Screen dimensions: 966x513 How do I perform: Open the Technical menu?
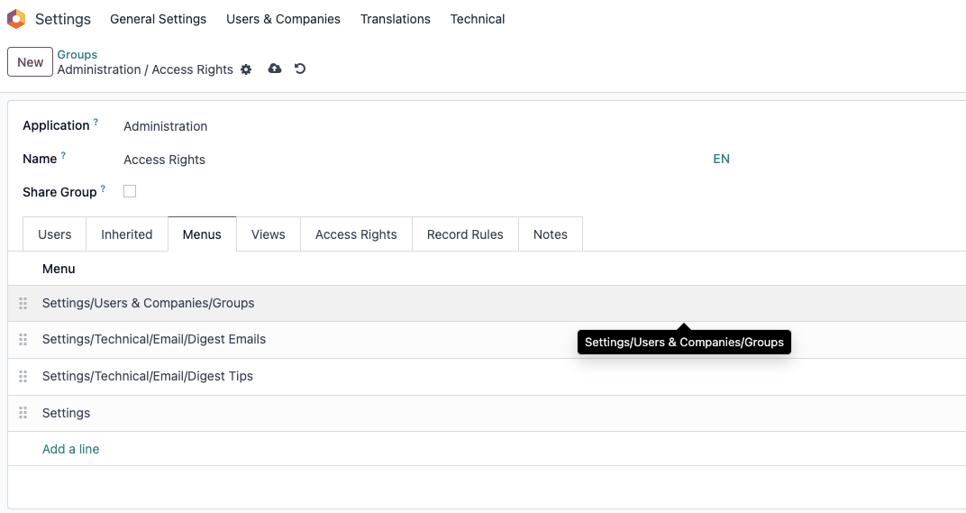click(478, 19)
